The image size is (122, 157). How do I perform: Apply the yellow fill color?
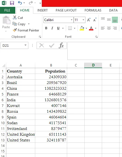[82, 28]
